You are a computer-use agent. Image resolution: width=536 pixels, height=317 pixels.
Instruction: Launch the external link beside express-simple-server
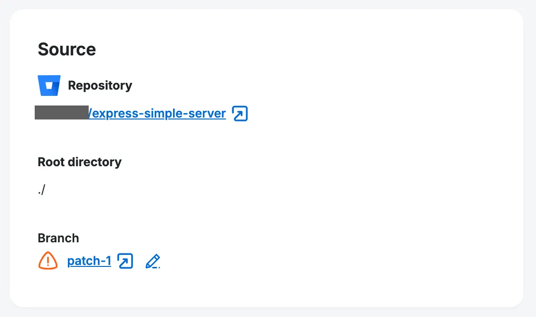tap(240, 114)
